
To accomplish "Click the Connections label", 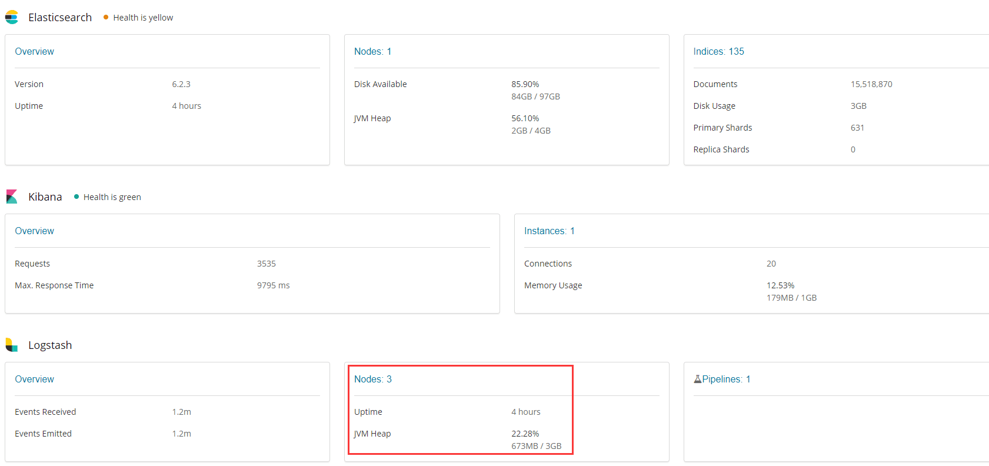I will pyautogui.click(x=548, y=264).
